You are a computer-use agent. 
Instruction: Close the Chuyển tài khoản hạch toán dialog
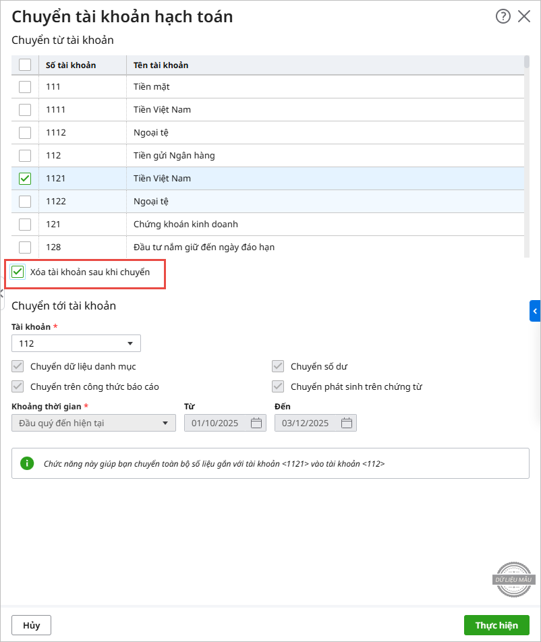(524, 17)
